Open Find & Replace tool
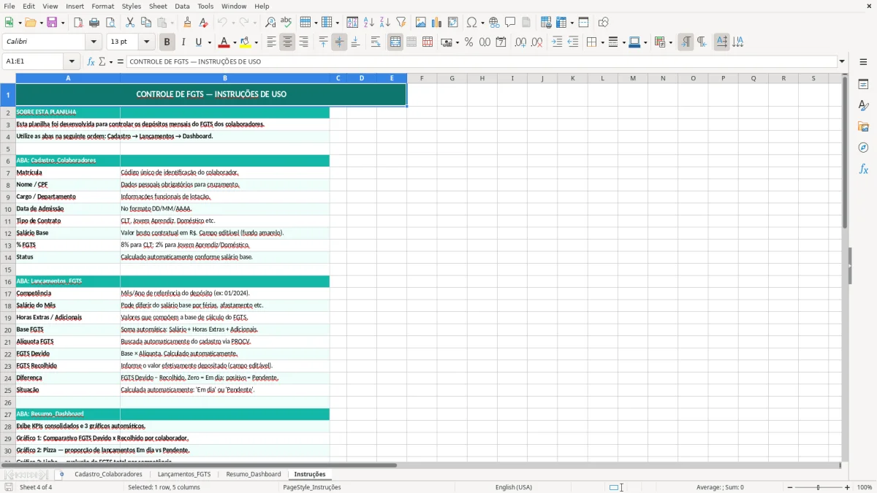Screen dimensions: 877x493 click(270, 23)
